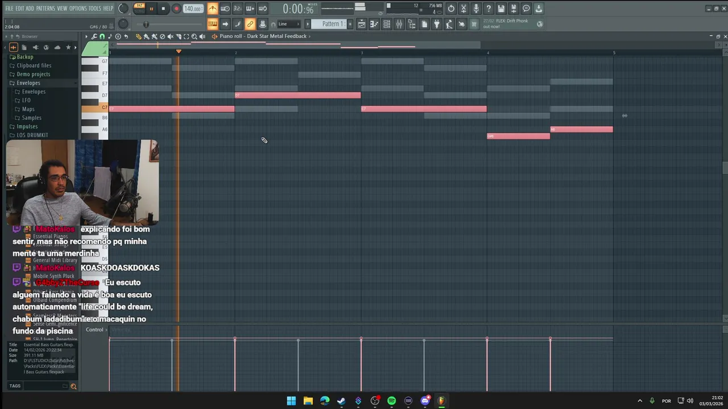728x409 pixels.
Task: Open the audio editor scissors icon
Action: pos(464,9)
